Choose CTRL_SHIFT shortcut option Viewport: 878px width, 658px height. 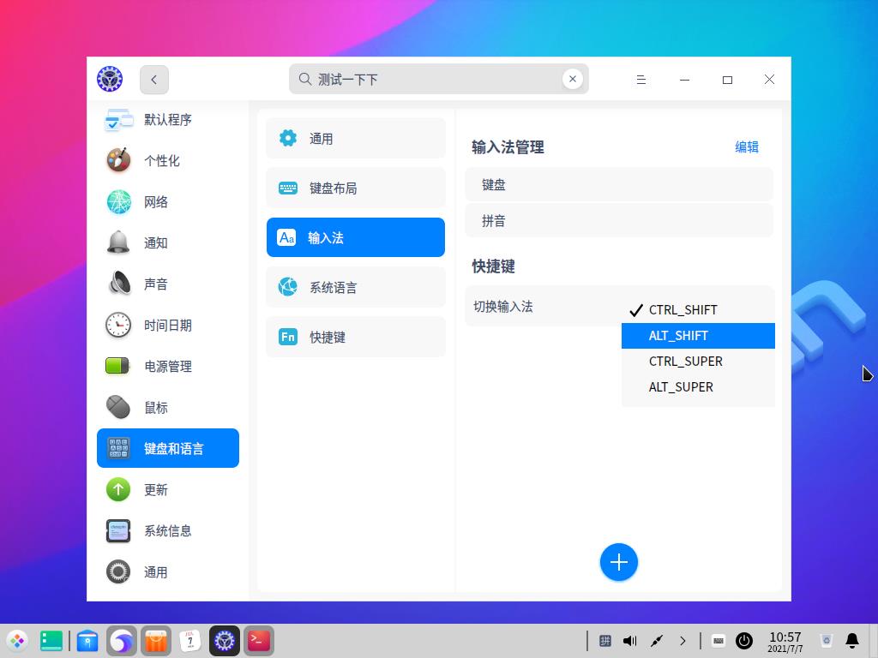[x=698, y=310]
